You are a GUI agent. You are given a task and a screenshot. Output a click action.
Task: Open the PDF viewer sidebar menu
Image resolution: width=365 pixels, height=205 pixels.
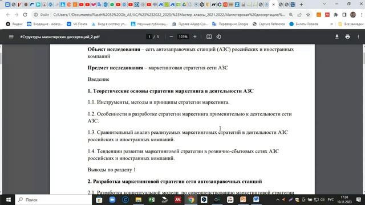[x=11, y=36]
